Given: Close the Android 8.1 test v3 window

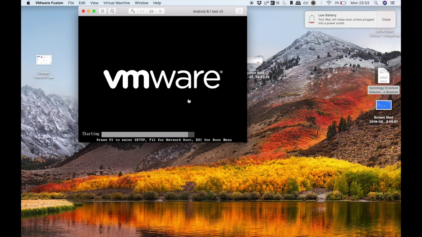Looking at the screenshot, I should coord(83,11).
